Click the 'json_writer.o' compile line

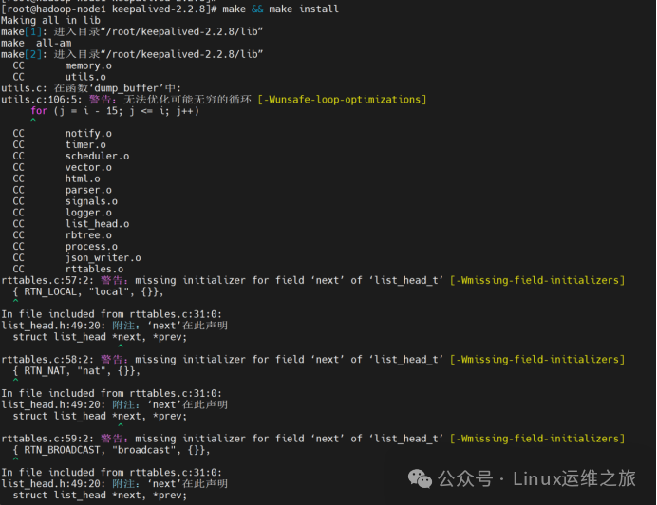[77, 258]
